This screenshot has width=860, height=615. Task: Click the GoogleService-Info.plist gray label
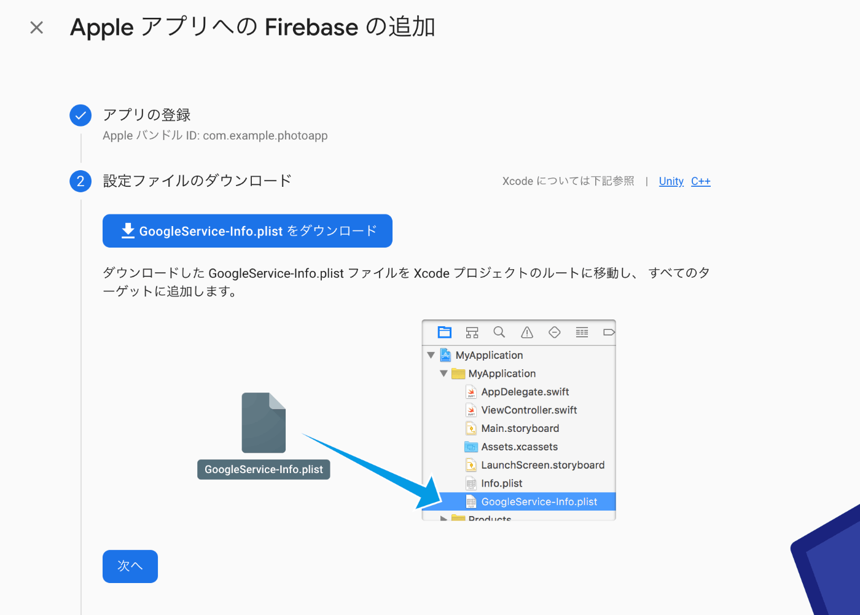pos(264,469)
